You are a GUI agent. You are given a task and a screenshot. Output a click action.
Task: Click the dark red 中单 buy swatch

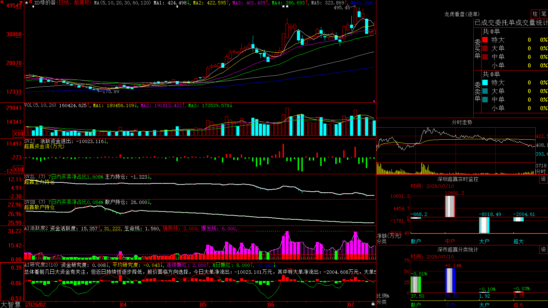pyautogui.click(x=485, y=57)
